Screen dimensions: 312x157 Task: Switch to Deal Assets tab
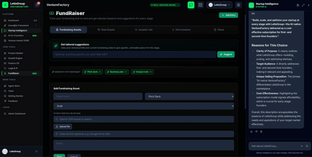pyautogui.click(x=106, y=30)
